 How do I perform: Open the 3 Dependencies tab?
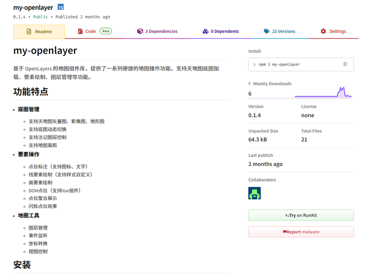157,31
